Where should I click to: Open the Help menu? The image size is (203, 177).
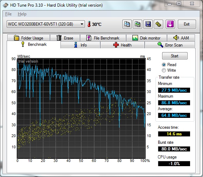[x=22, y=14]
